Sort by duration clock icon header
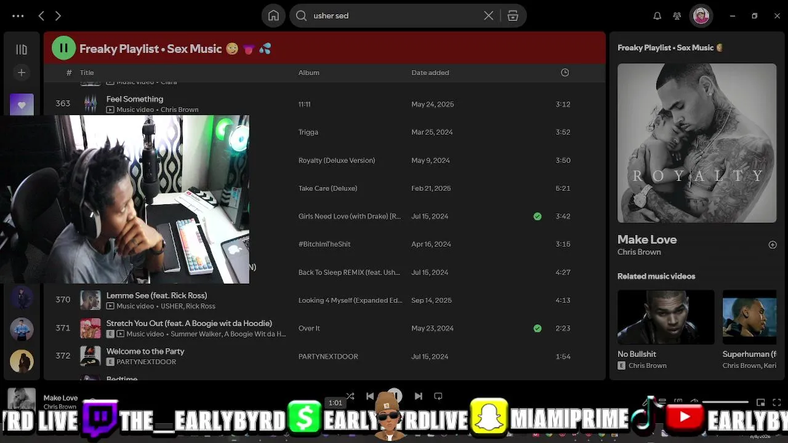788x443 pixels. [x=565, y=73]
